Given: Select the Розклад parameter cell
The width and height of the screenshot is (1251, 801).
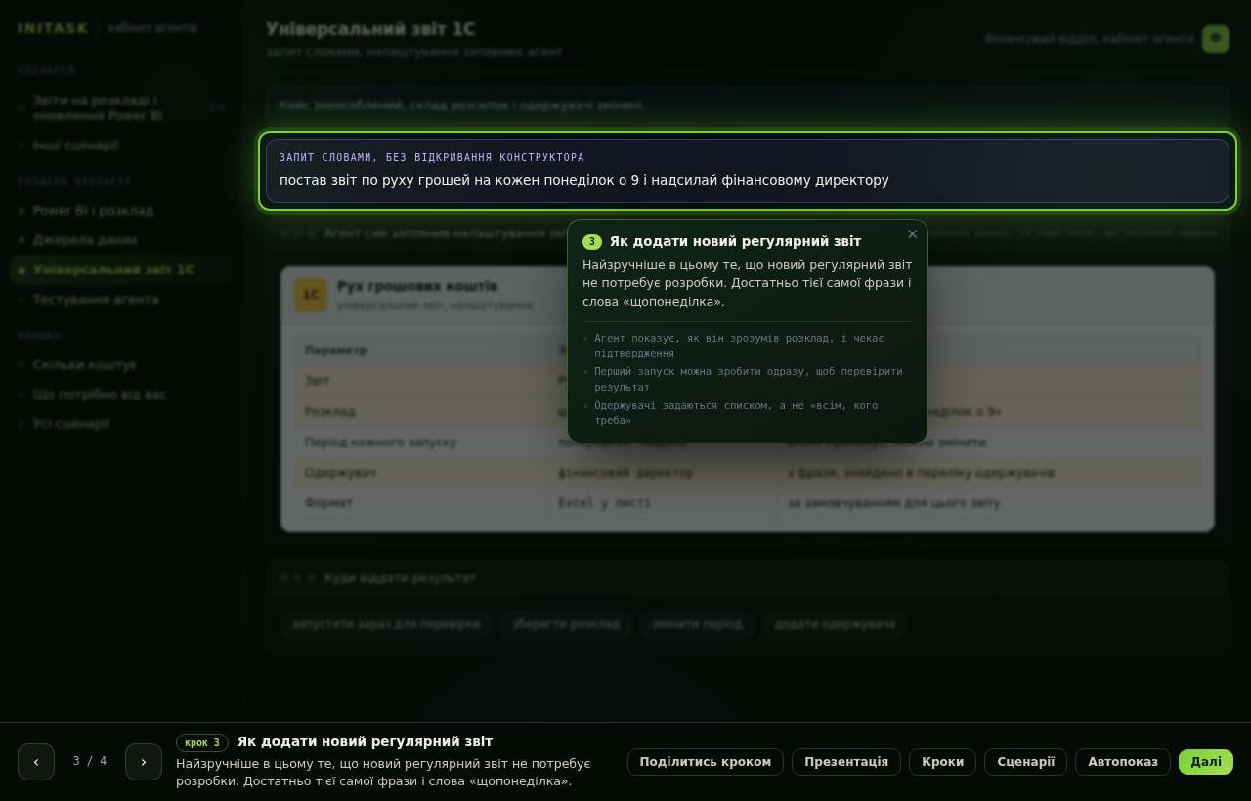Looking at the screenshot, I should point(421,411).
